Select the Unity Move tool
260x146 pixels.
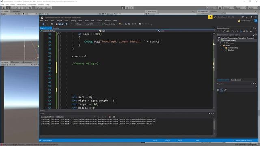(8, 8)
